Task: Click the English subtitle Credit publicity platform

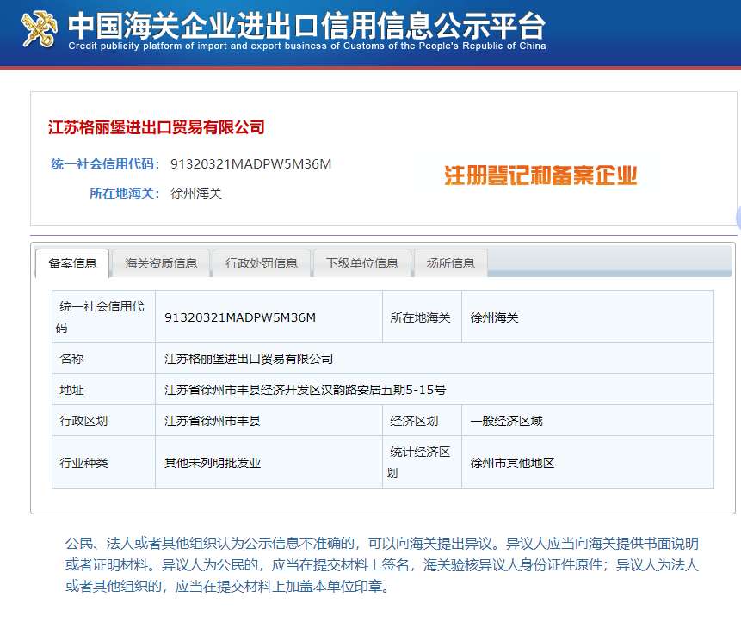Action: [x=307, y=46]
